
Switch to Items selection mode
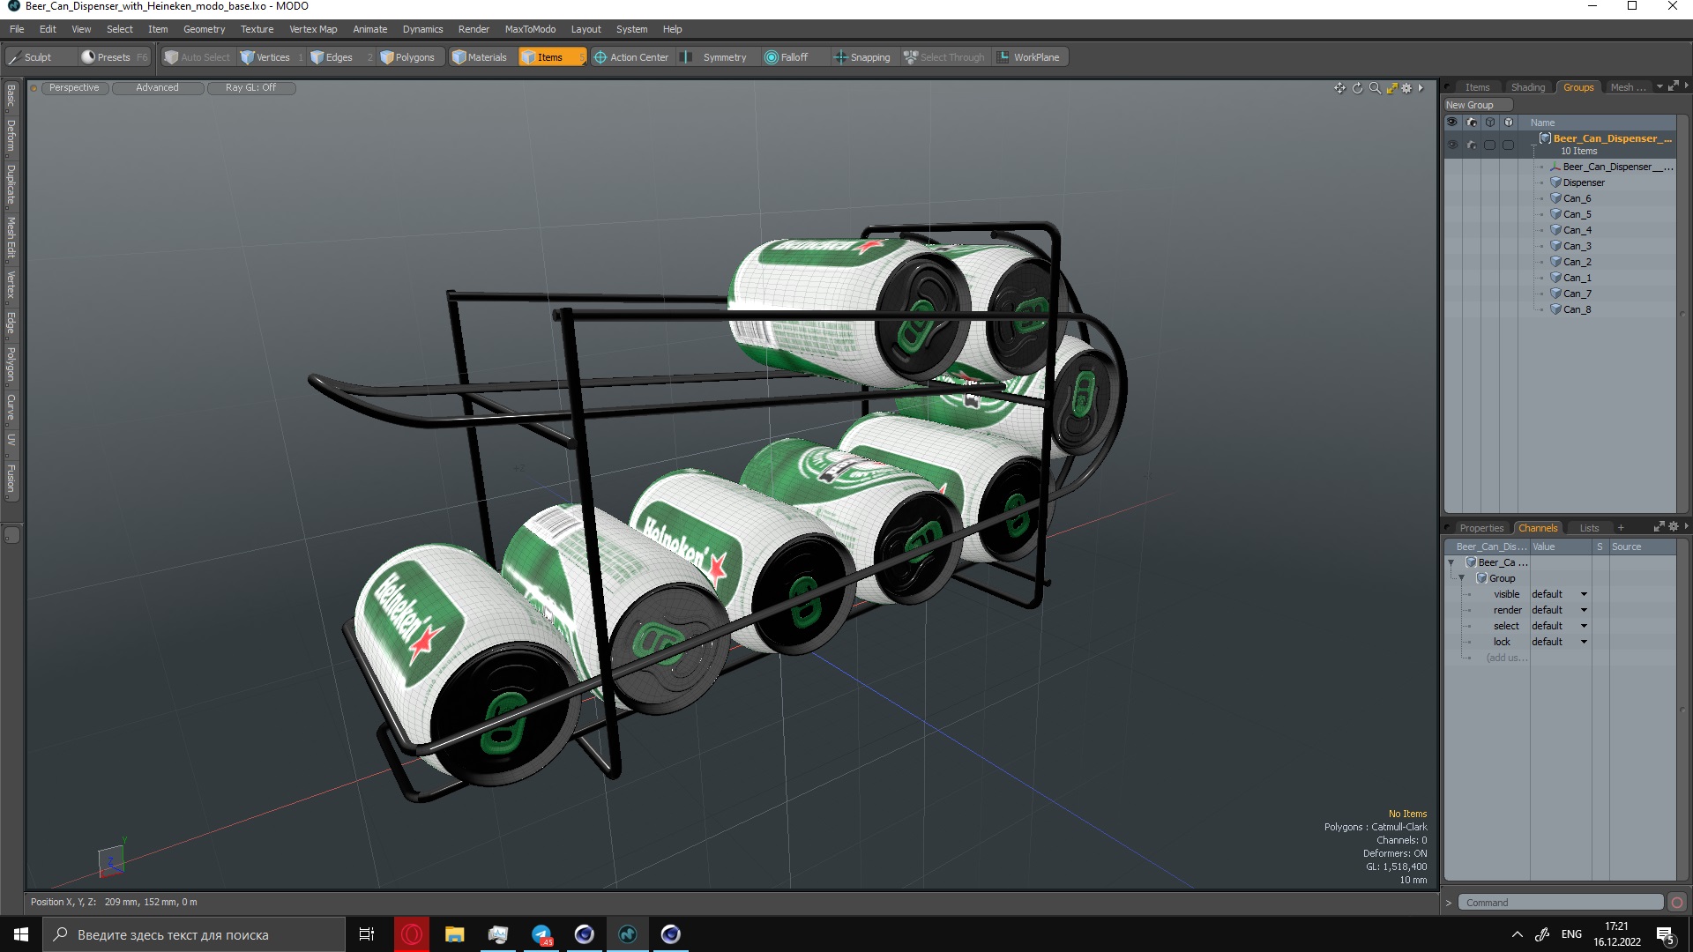coord(552,57)
